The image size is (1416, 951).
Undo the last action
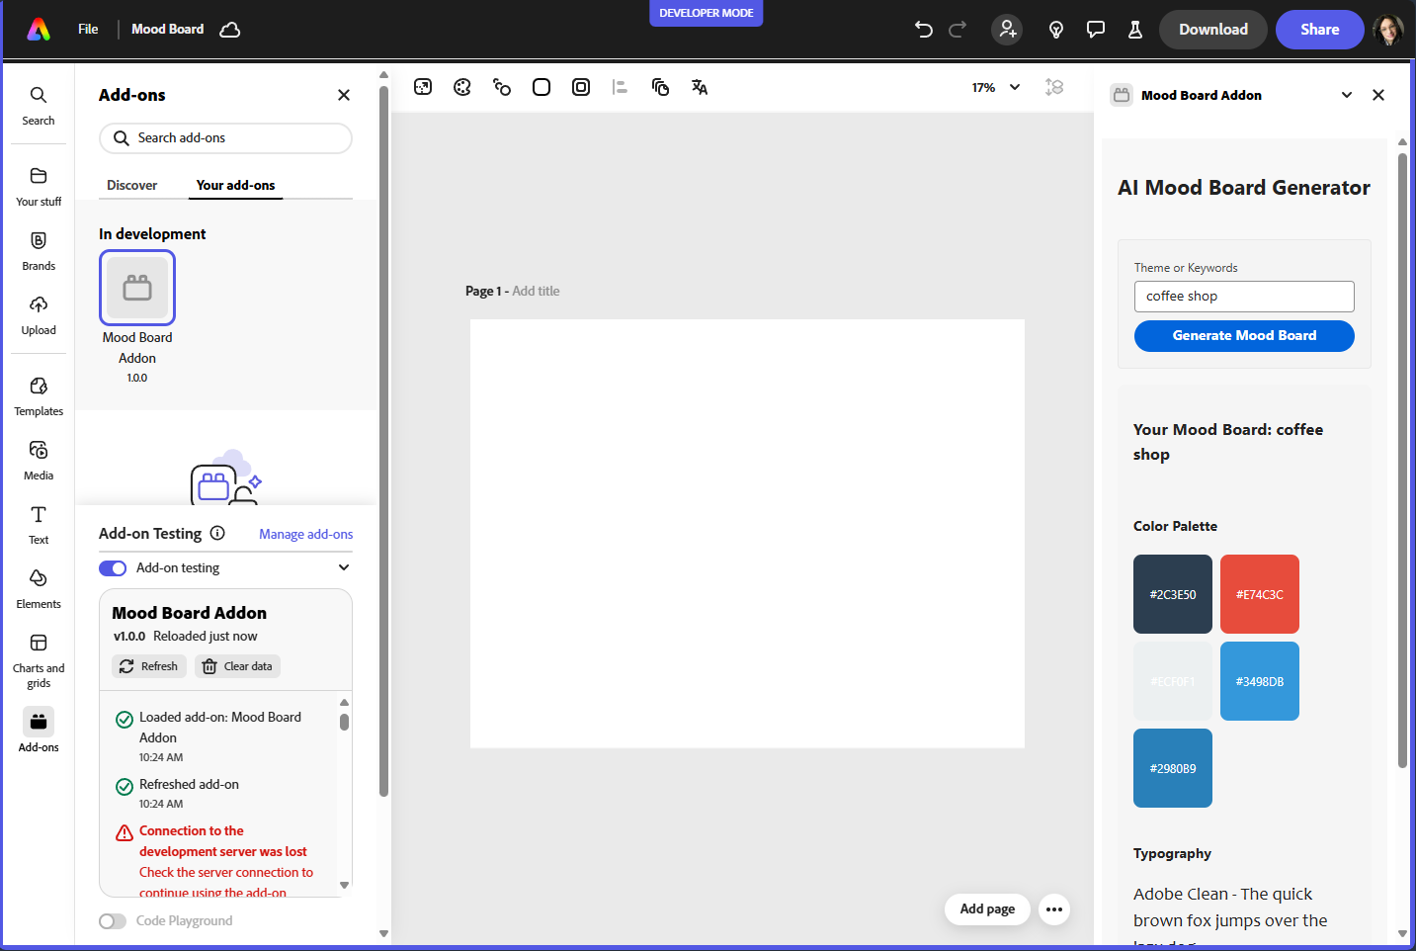point(924,30)
